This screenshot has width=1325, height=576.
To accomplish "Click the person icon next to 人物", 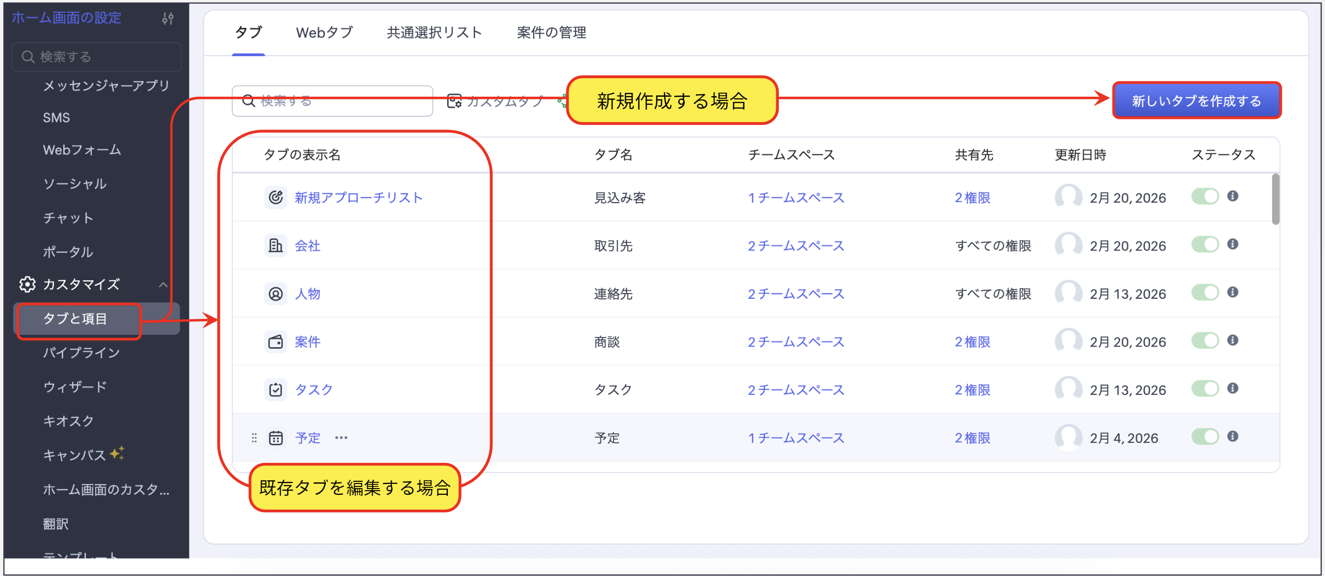I will point(276,294).
